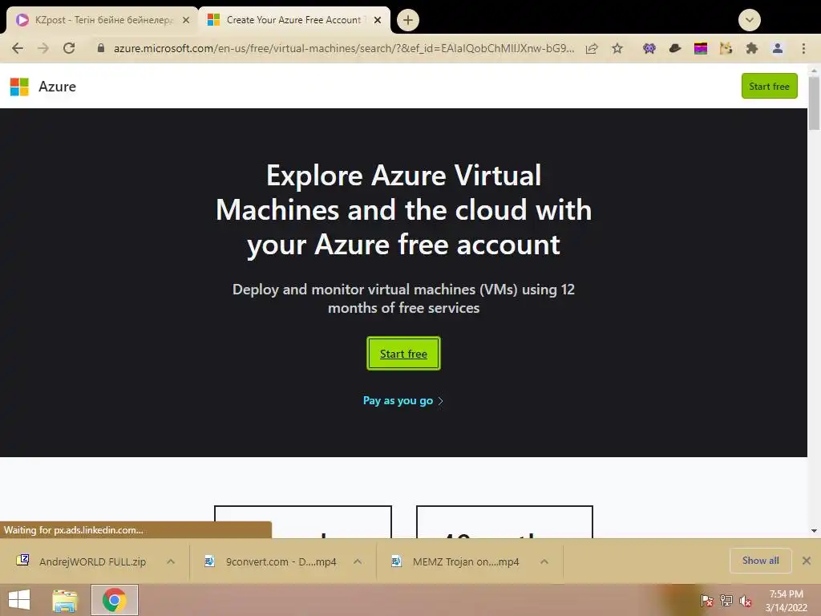
Task: Click the header Start free button
Action: coord(769,87)
